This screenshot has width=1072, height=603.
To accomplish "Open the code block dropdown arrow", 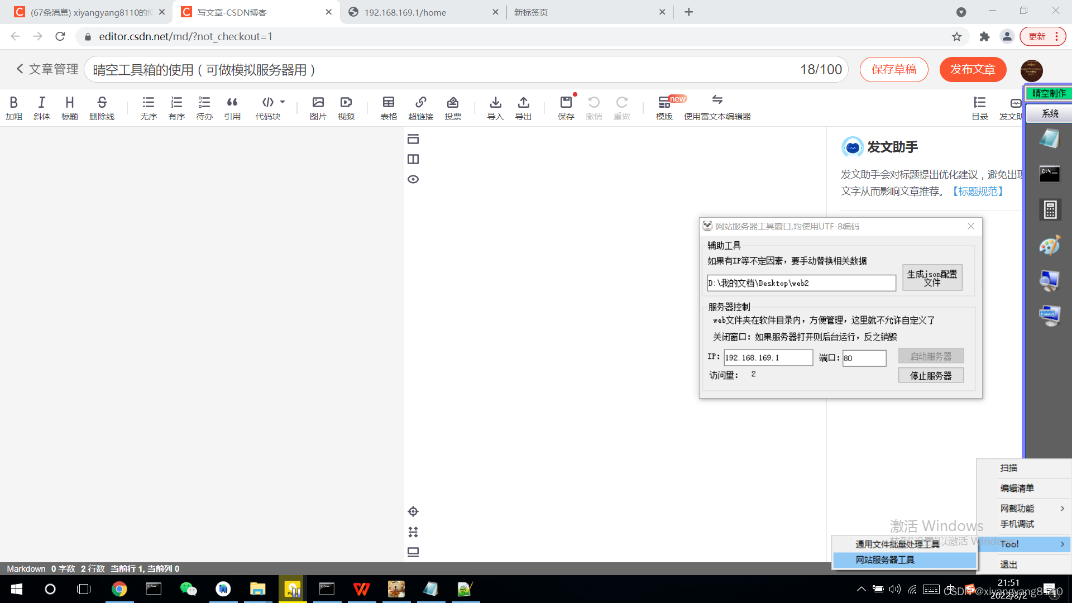I will [x=283, y=102].
